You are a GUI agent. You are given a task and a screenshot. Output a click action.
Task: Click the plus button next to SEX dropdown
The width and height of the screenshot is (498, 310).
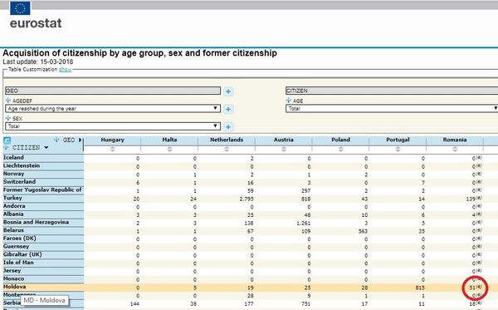click(x=228, y=127)
